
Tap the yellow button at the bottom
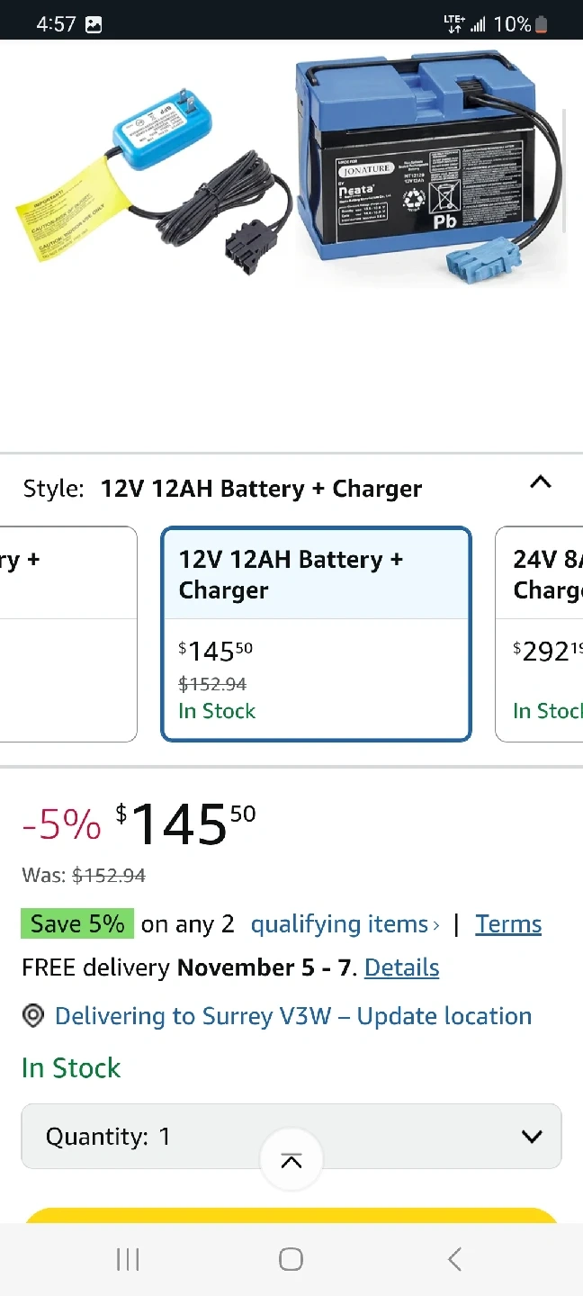pos(291,1215)
